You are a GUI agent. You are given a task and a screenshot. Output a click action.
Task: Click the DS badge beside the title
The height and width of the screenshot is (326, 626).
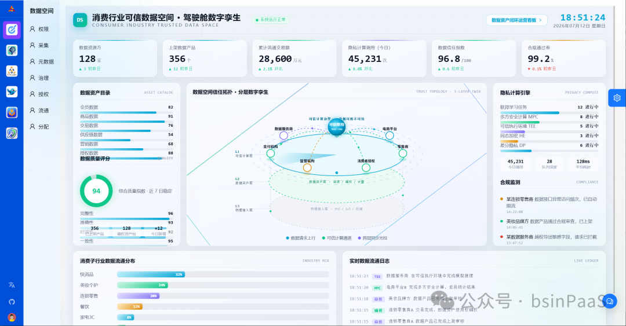pos(80,20)
